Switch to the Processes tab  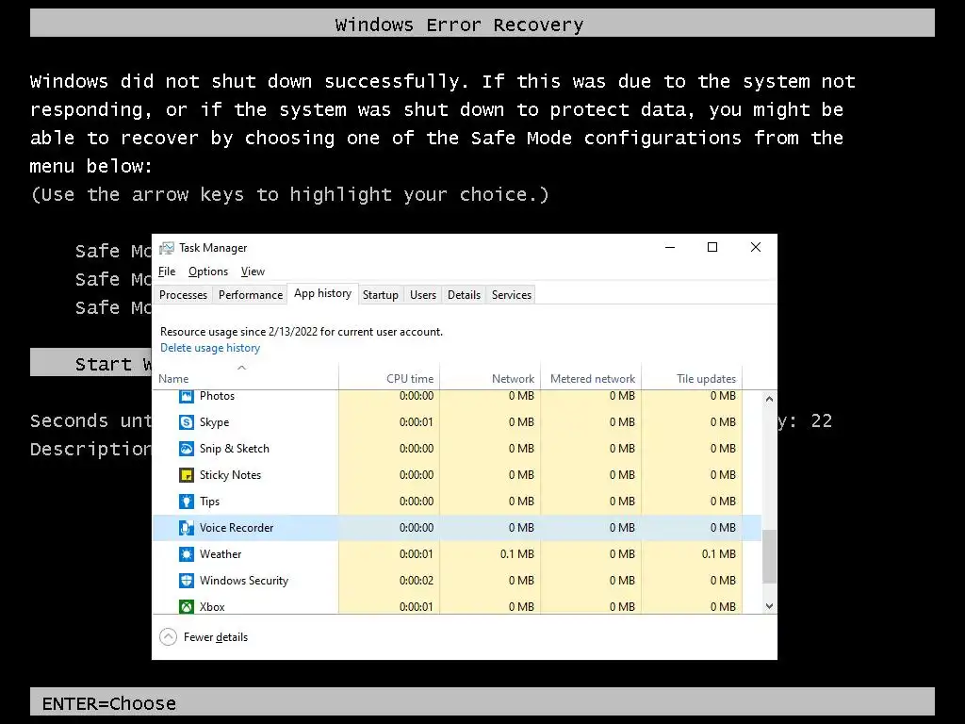tap(183, 295)
